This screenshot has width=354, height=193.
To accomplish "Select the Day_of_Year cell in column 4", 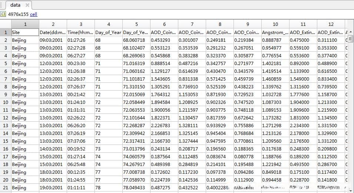I will (108, 33).
